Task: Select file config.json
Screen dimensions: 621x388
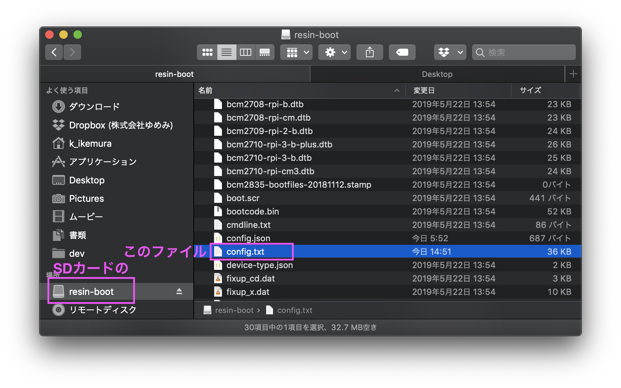Action: pyautogui.click(x=387, y=238)
